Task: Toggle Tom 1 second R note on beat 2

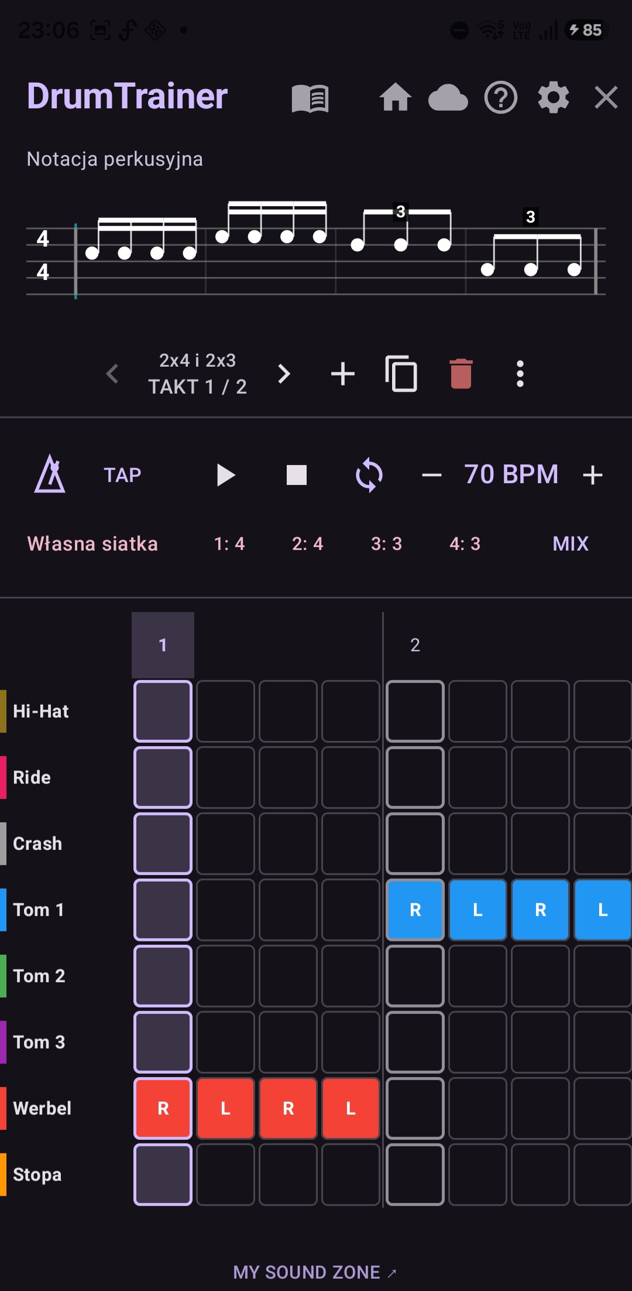Action: coord(540,910)
